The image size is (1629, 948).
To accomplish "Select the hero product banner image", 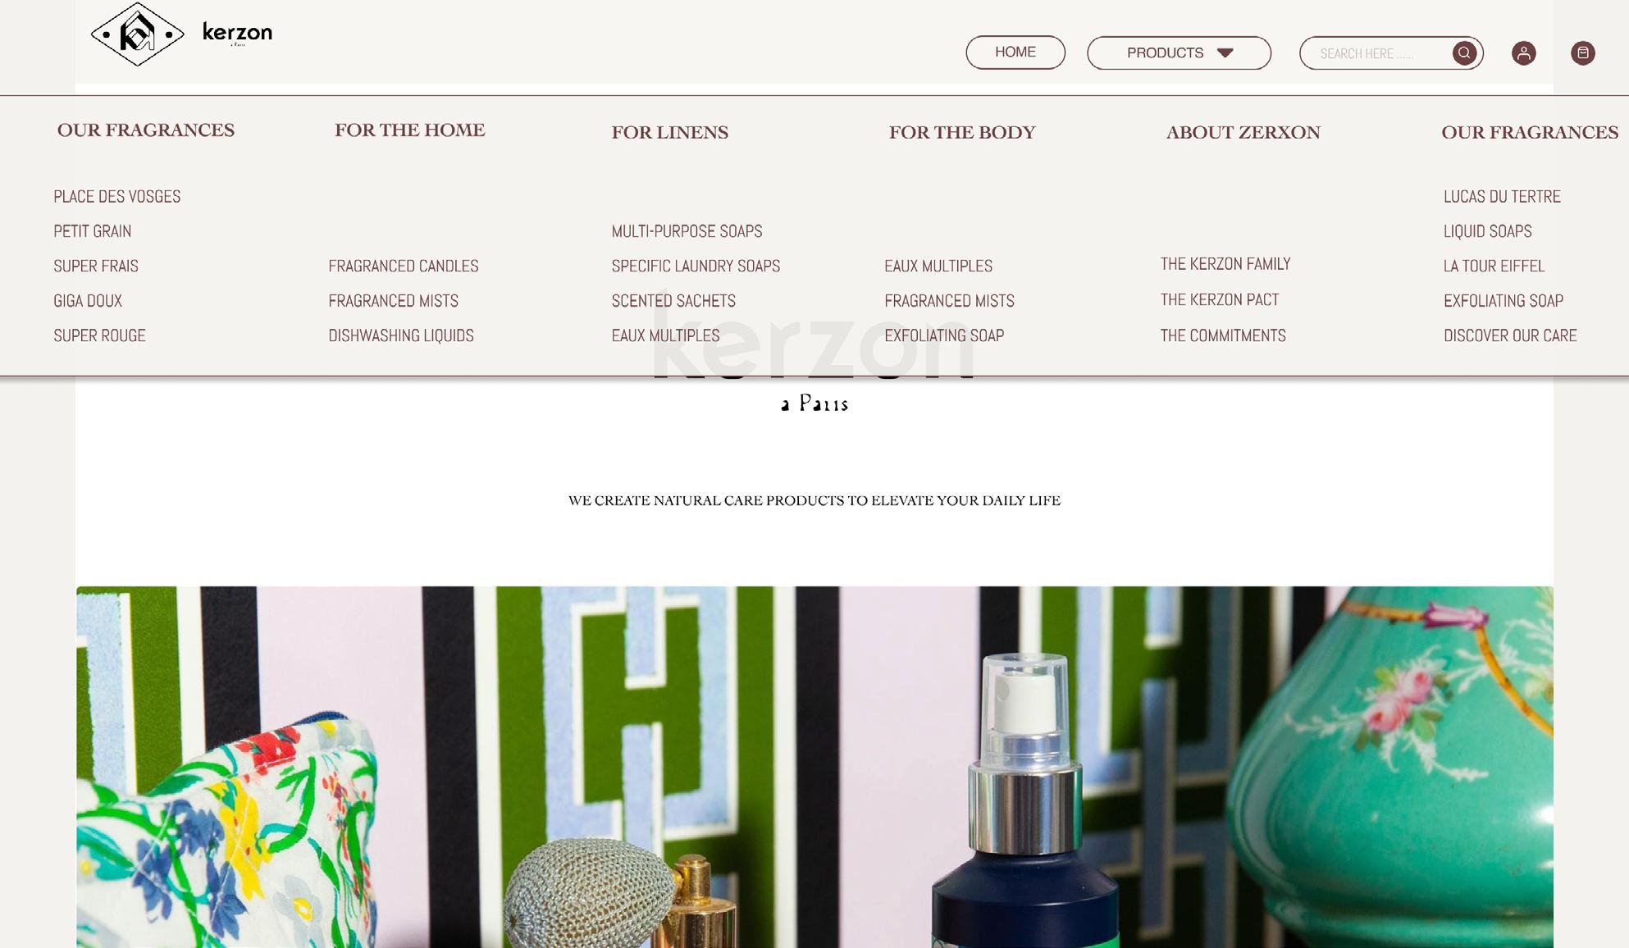I will coord(814,767).
